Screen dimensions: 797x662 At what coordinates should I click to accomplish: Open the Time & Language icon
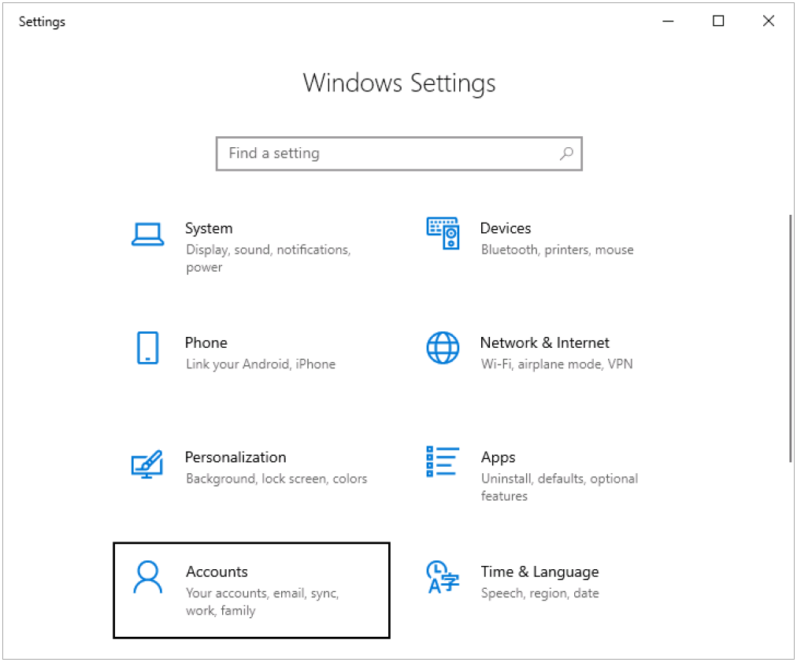(x=443, y=577)
